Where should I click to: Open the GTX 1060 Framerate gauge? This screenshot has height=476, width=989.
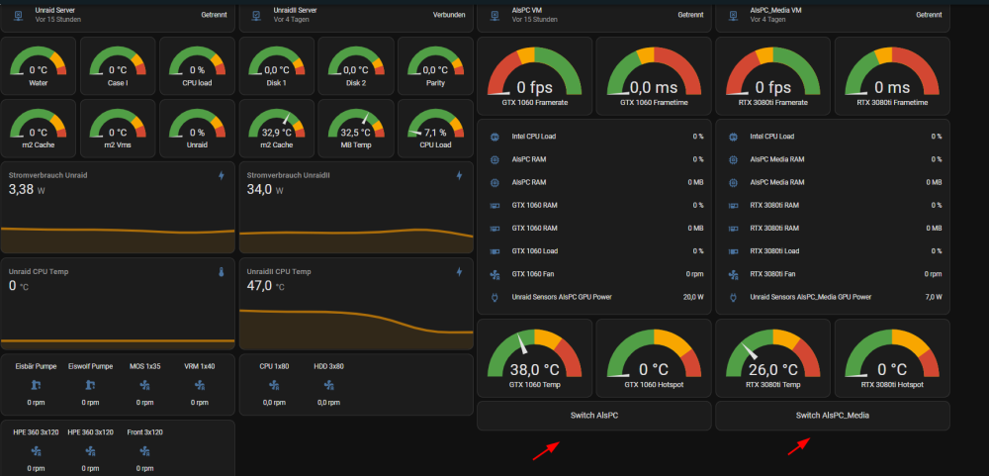tap(535, 76)
